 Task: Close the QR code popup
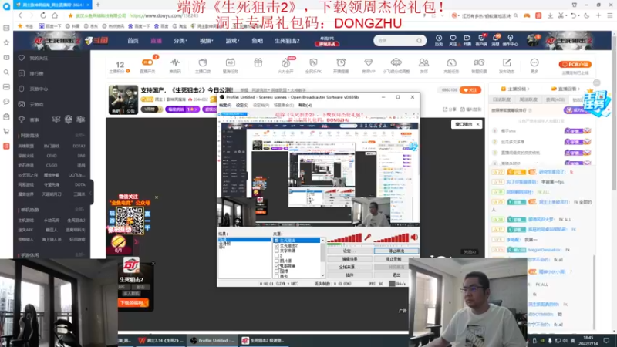(157, 197)
